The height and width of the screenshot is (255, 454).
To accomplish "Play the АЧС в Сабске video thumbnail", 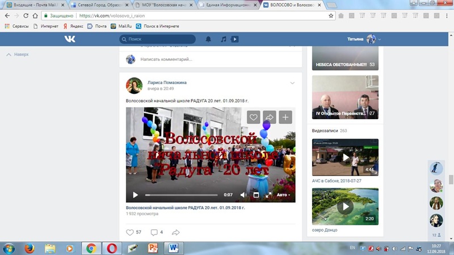I will pyautogui.click(x=345, y=157).
